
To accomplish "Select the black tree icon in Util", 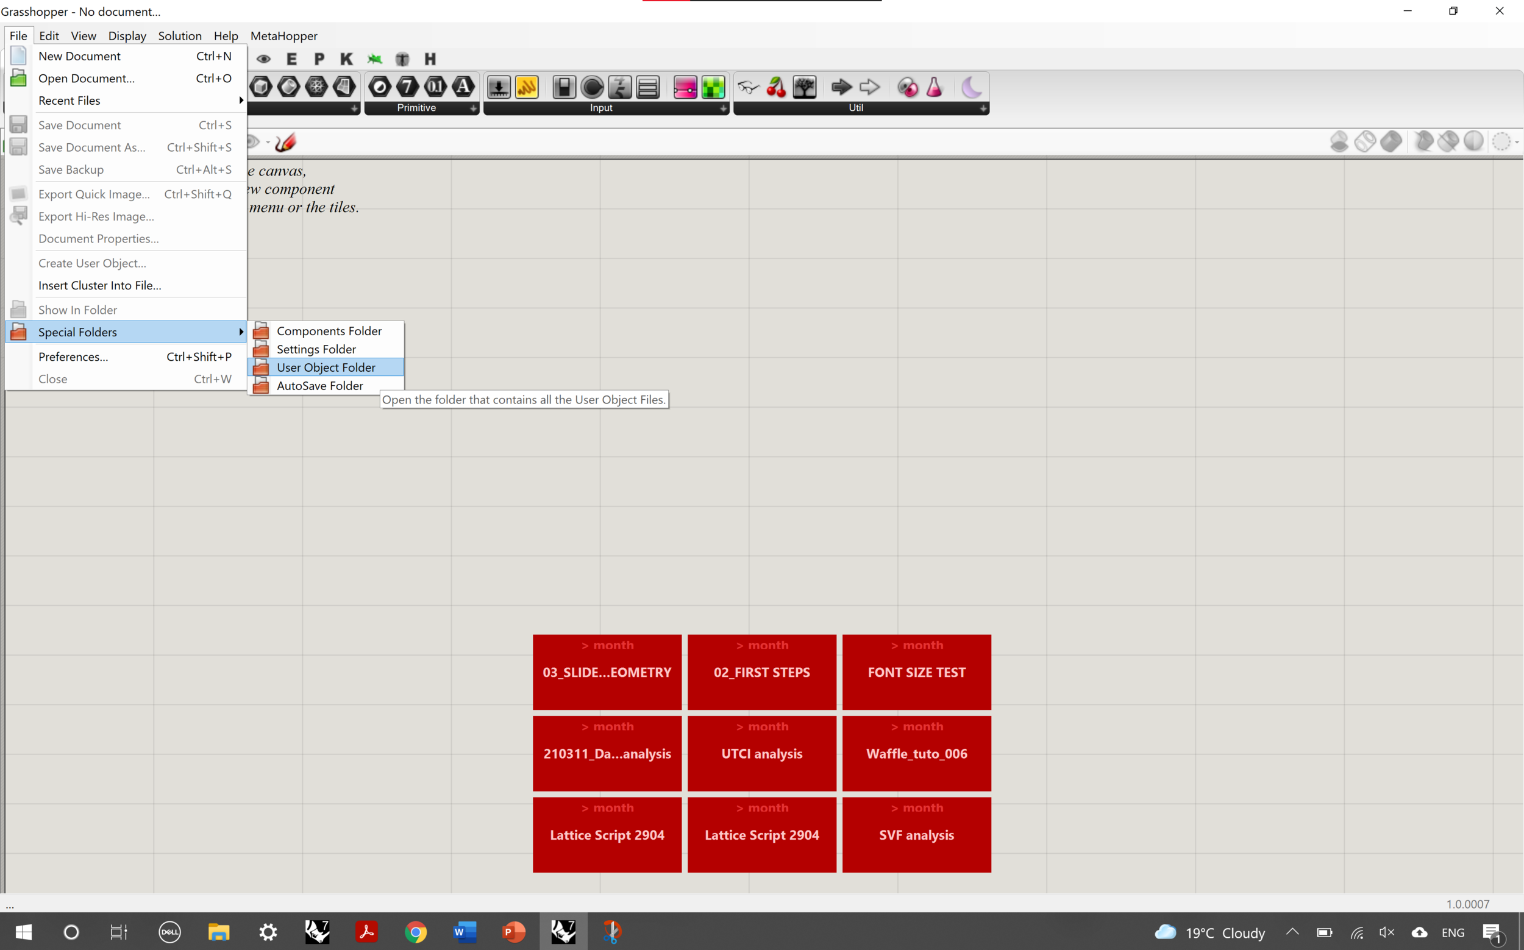I will [x=805, y=87].
